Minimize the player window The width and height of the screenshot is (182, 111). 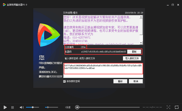pos(168,5)
